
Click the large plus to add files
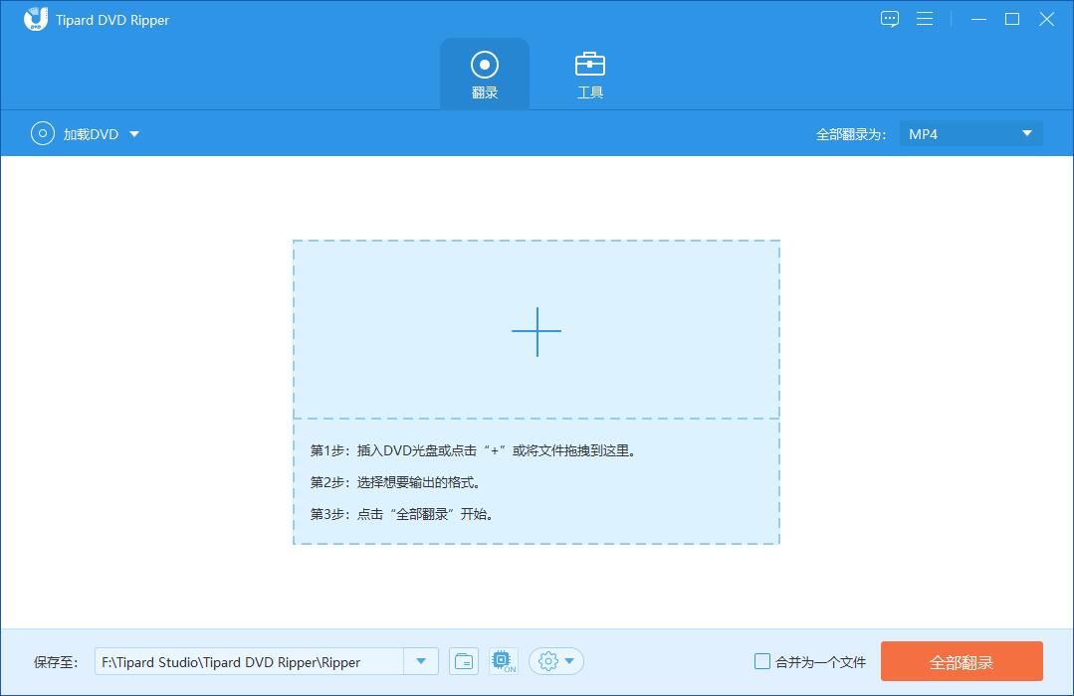pyautogui.click(x=537, y=331)
